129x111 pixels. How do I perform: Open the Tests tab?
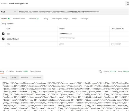tap(74, 18)
